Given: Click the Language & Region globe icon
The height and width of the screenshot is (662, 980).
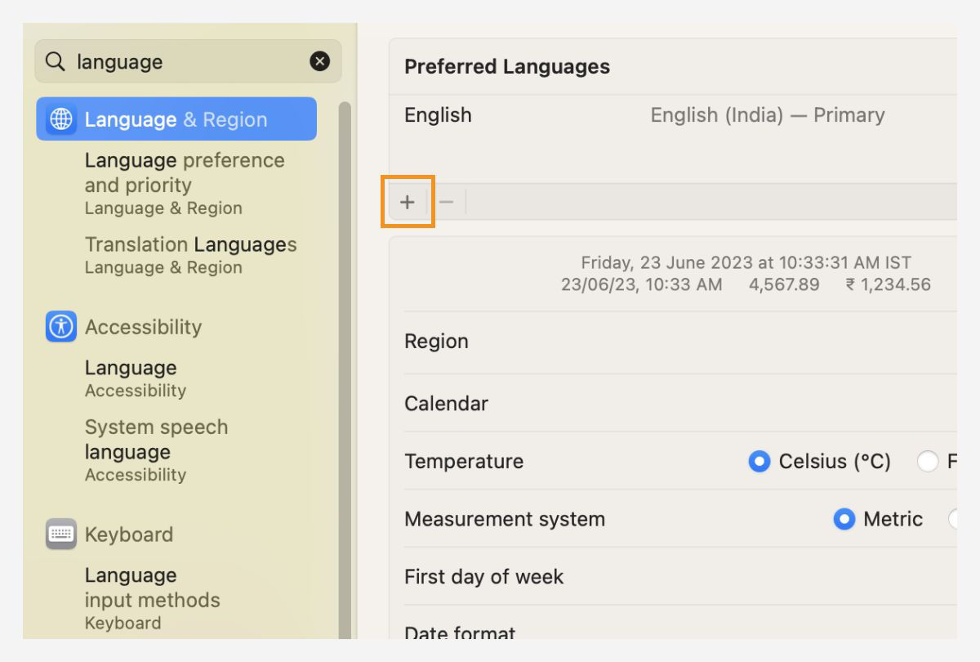Looking at the screenshot, I should (60, 119).
